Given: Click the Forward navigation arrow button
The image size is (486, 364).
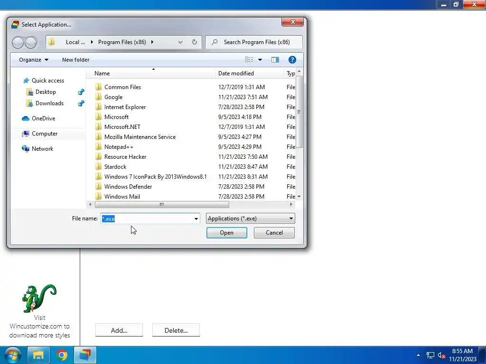Looking at the screenshot, I should pyautogui.click(x=31, y=42).
